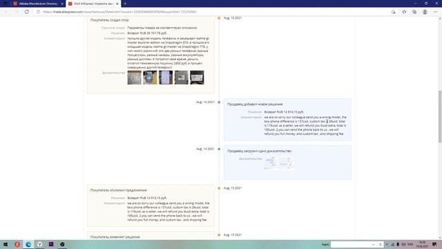The width and height of the screenshot is (442, 249).
Task: Open the taskbar clock and date
Action: (x=422, y=244)
